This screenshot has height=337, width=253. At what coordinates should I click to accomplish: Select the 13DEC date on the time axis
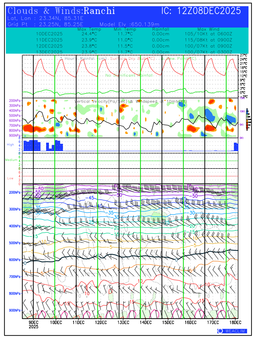123,322
